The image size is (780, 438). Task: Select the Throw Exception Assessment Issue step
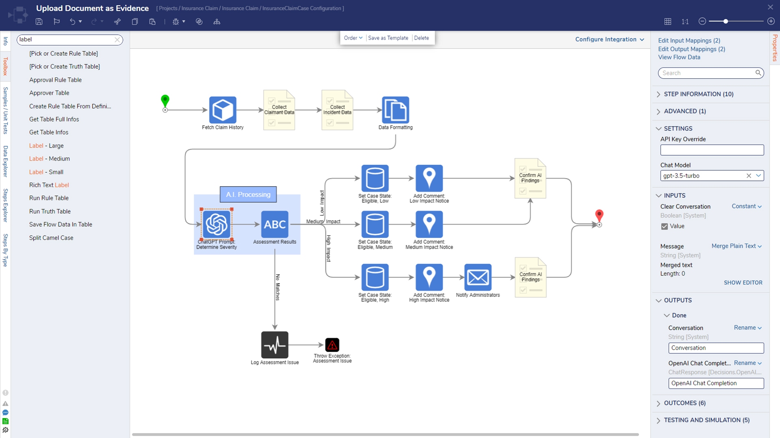[x=332, y=345]
